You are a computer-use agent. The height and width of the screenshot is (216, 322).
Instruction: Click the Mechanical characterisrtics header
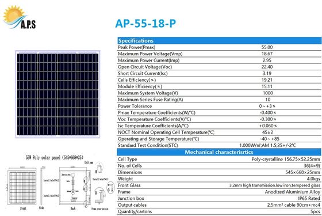click(219, 152)
